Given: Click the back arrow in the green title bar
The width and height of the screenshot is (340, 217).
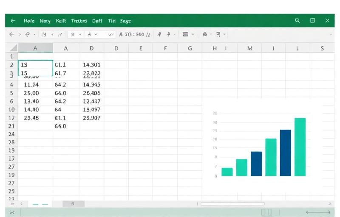Looking at the screenshot, I should point(13,20).
